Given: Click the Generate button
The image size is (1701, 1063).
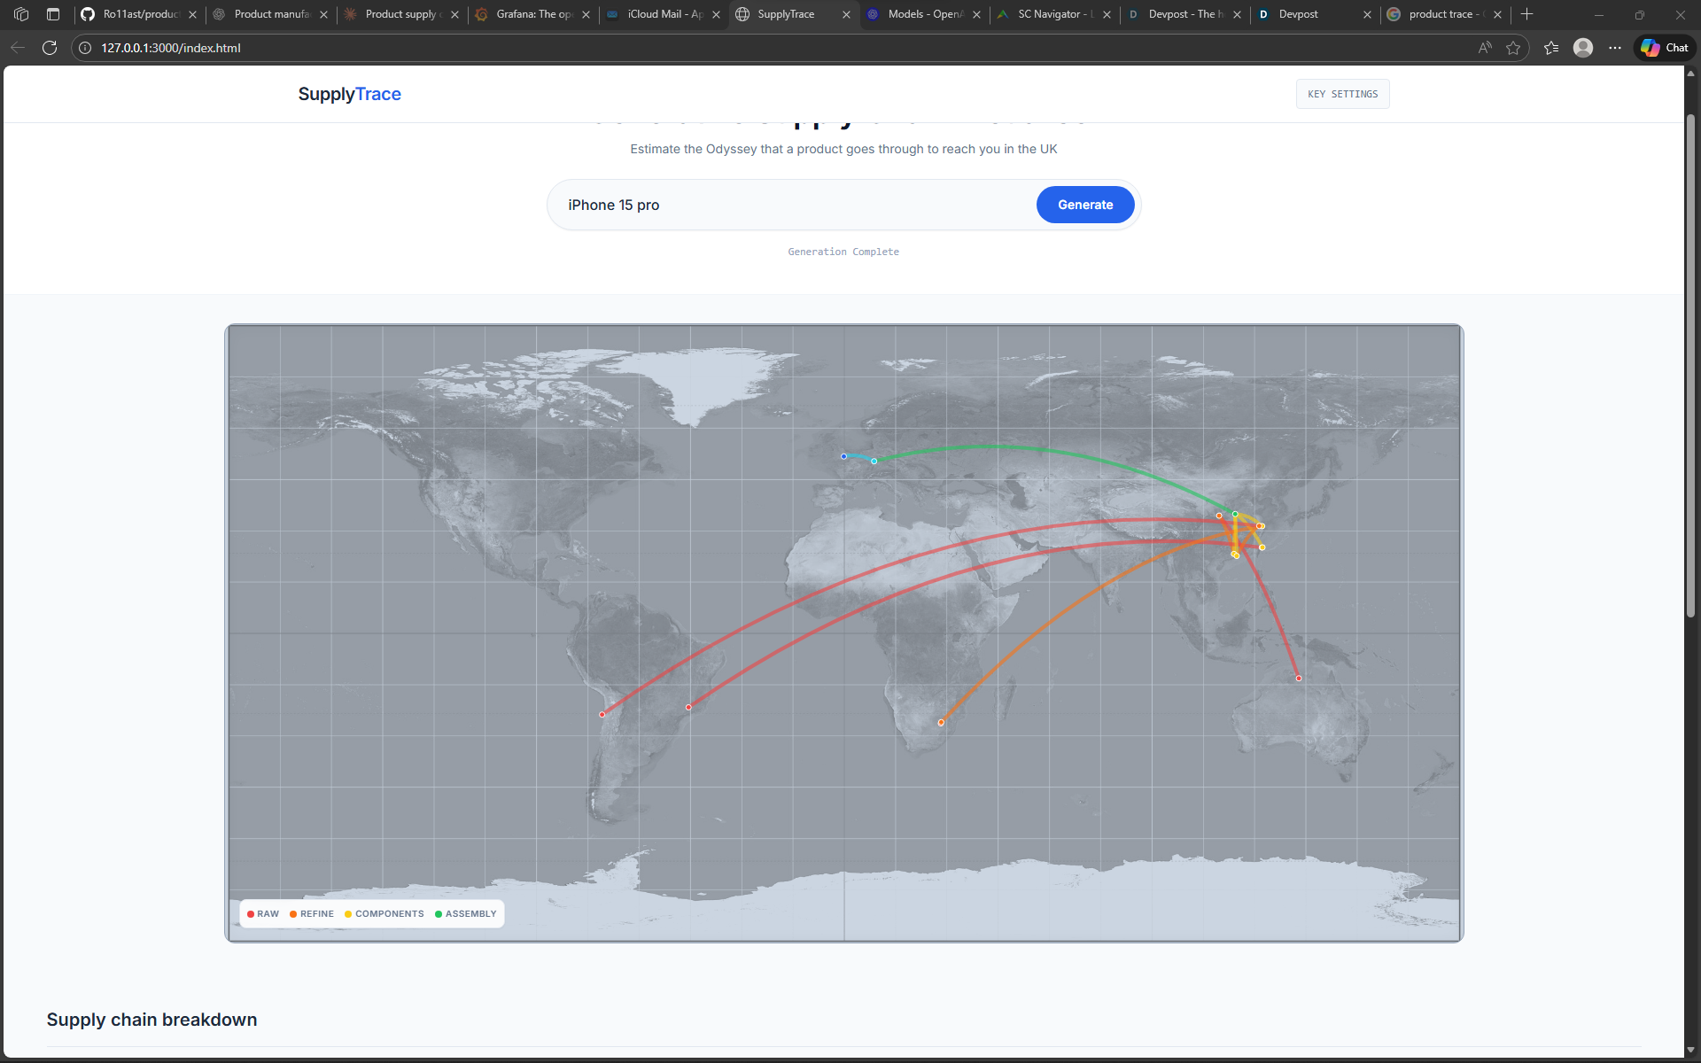Looking at the screenshot, I should click(1084, 205).
